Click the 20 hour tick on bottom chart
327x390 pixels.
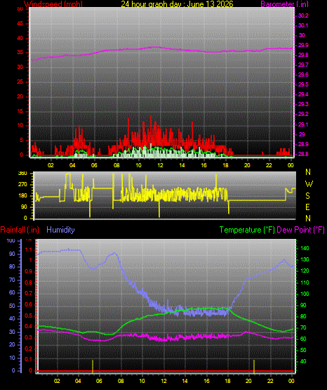(249, 381)
